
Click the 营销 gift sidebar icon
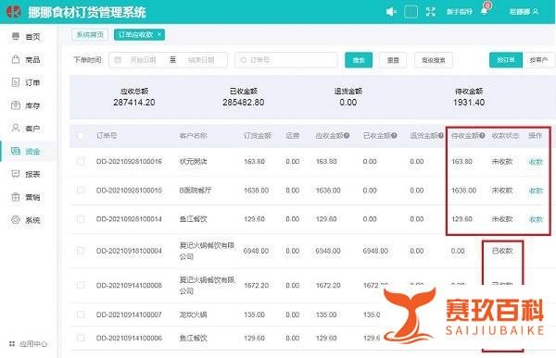[x=16, y=197]
